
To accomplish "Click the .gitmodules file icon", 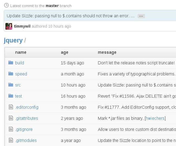I will (11, 140).
